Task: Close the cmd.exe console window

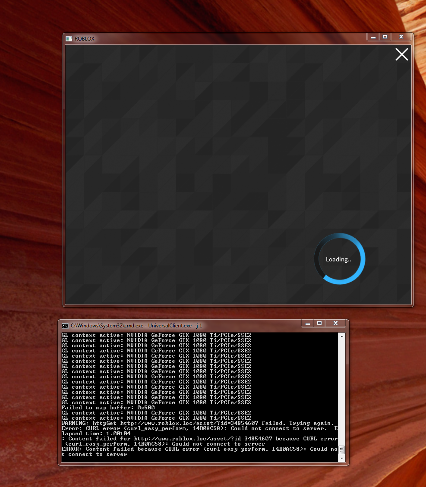Action: point(335,323)
